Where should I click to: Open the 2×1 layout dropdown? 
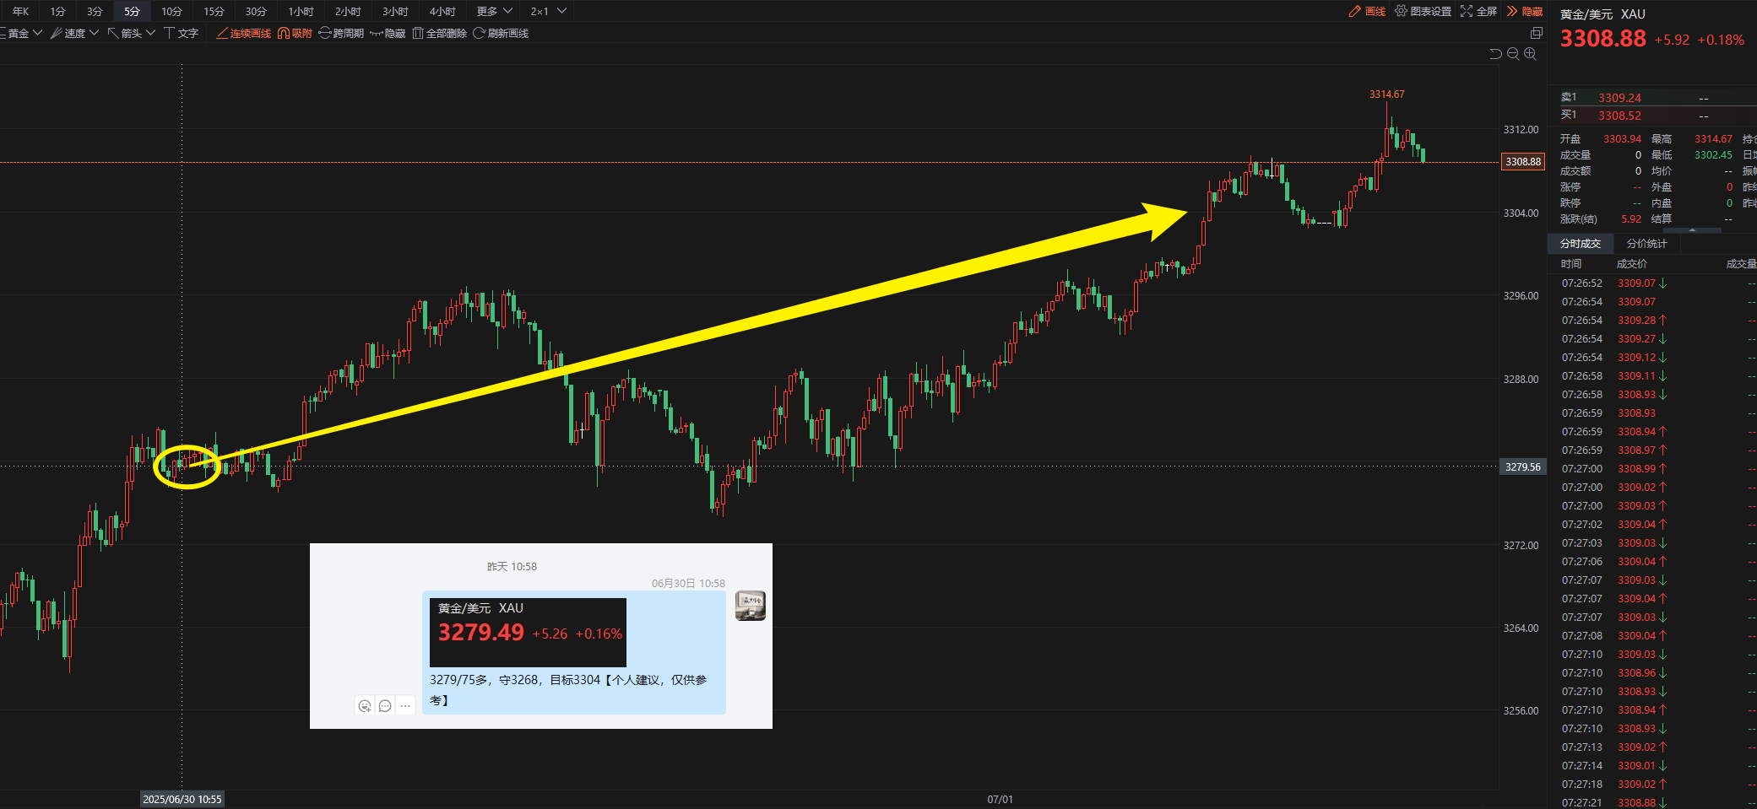548,11
